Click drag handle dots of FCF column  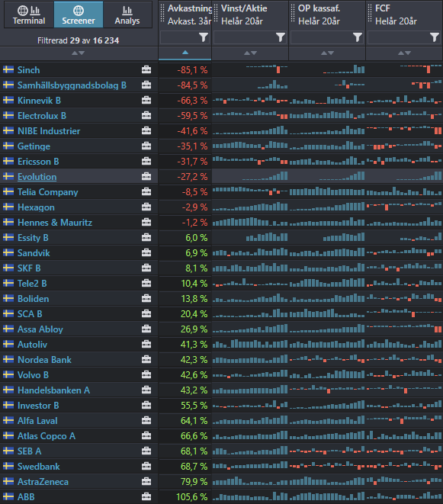click(x=370, y=13)
